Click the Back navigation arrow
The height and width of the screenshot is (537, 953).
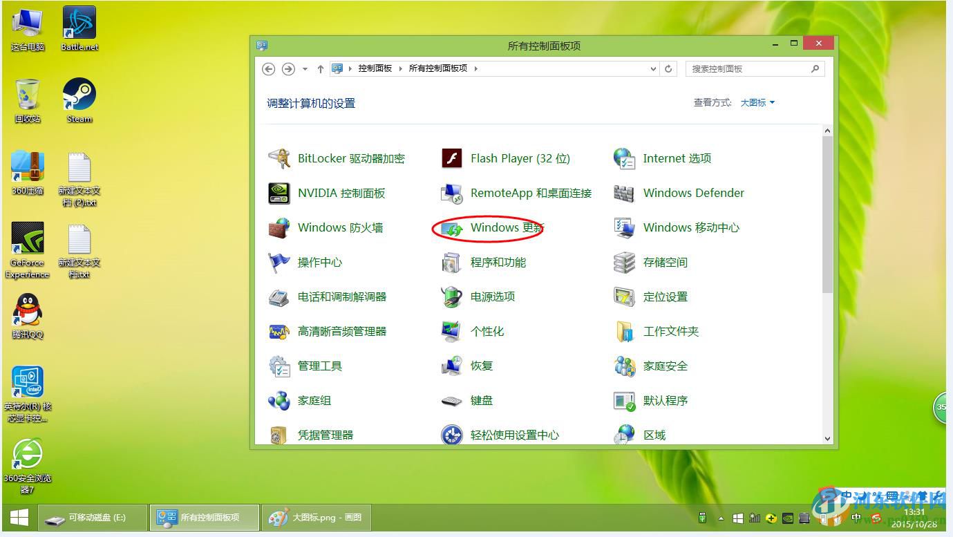(269, 68)
